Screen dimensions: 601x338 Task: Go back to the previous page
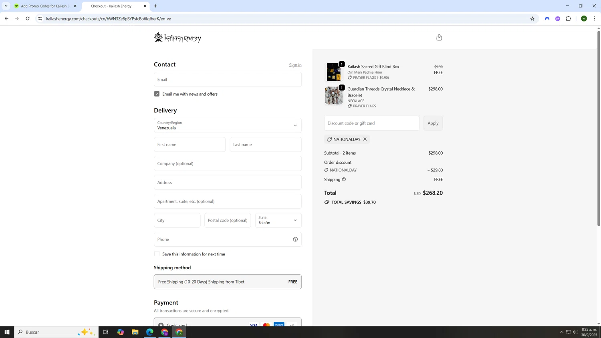click(6, 19)
